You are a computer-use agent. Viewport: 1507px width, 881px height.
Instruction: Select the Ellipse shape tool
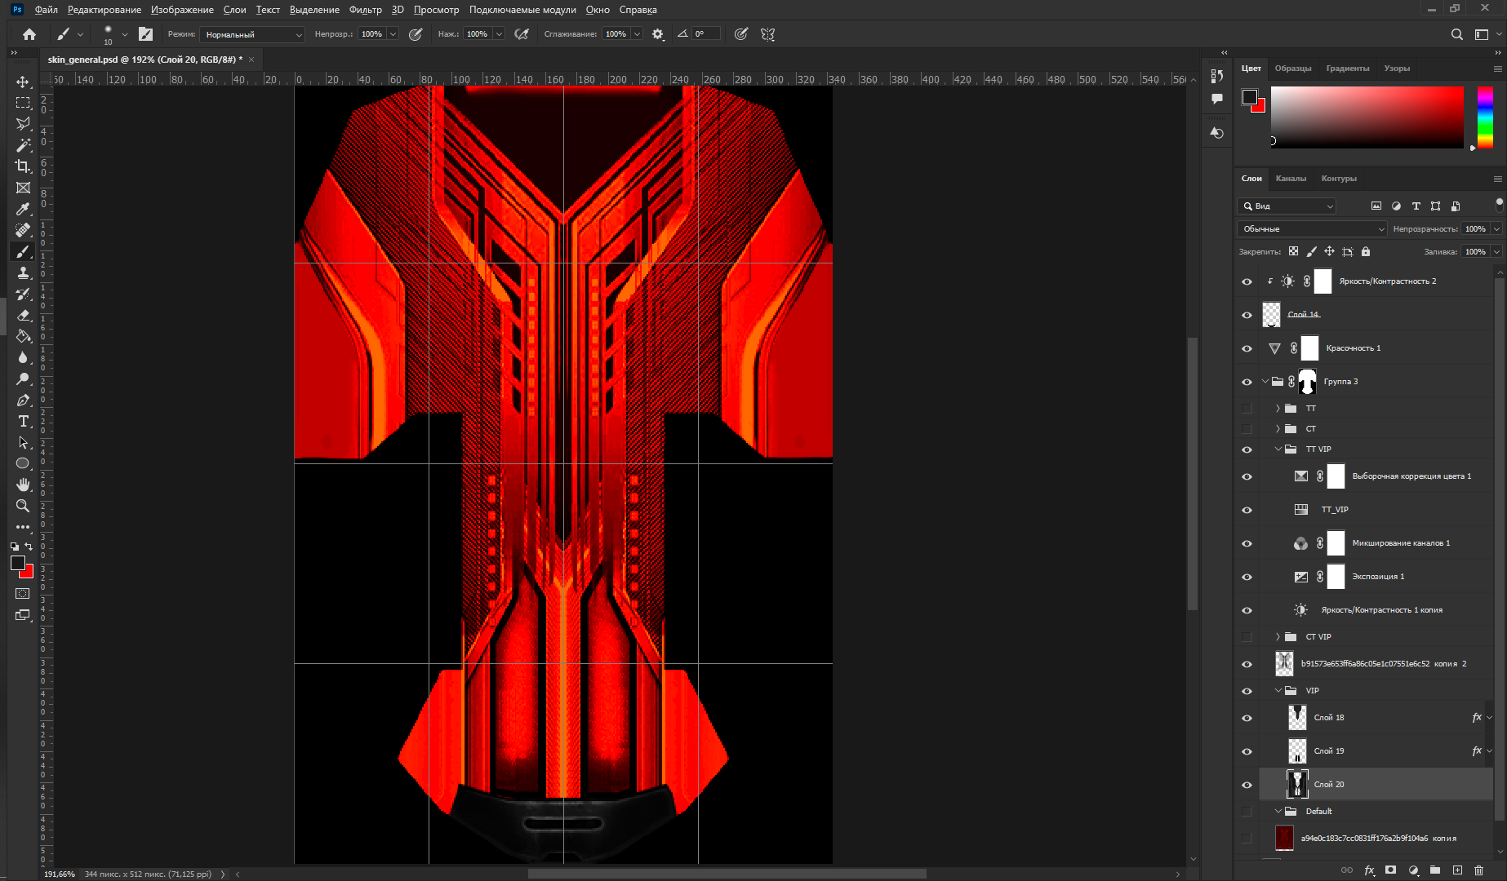[23, 463]
